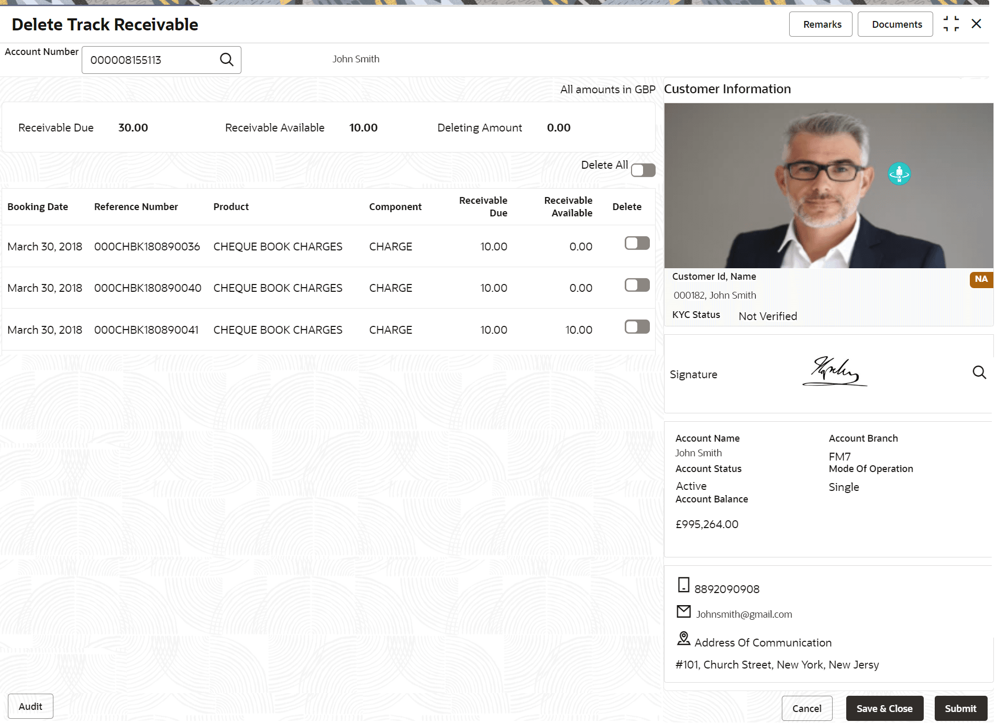The image size is (996, 723).
Task: Click mode of operation value Single
Action: 844,487
